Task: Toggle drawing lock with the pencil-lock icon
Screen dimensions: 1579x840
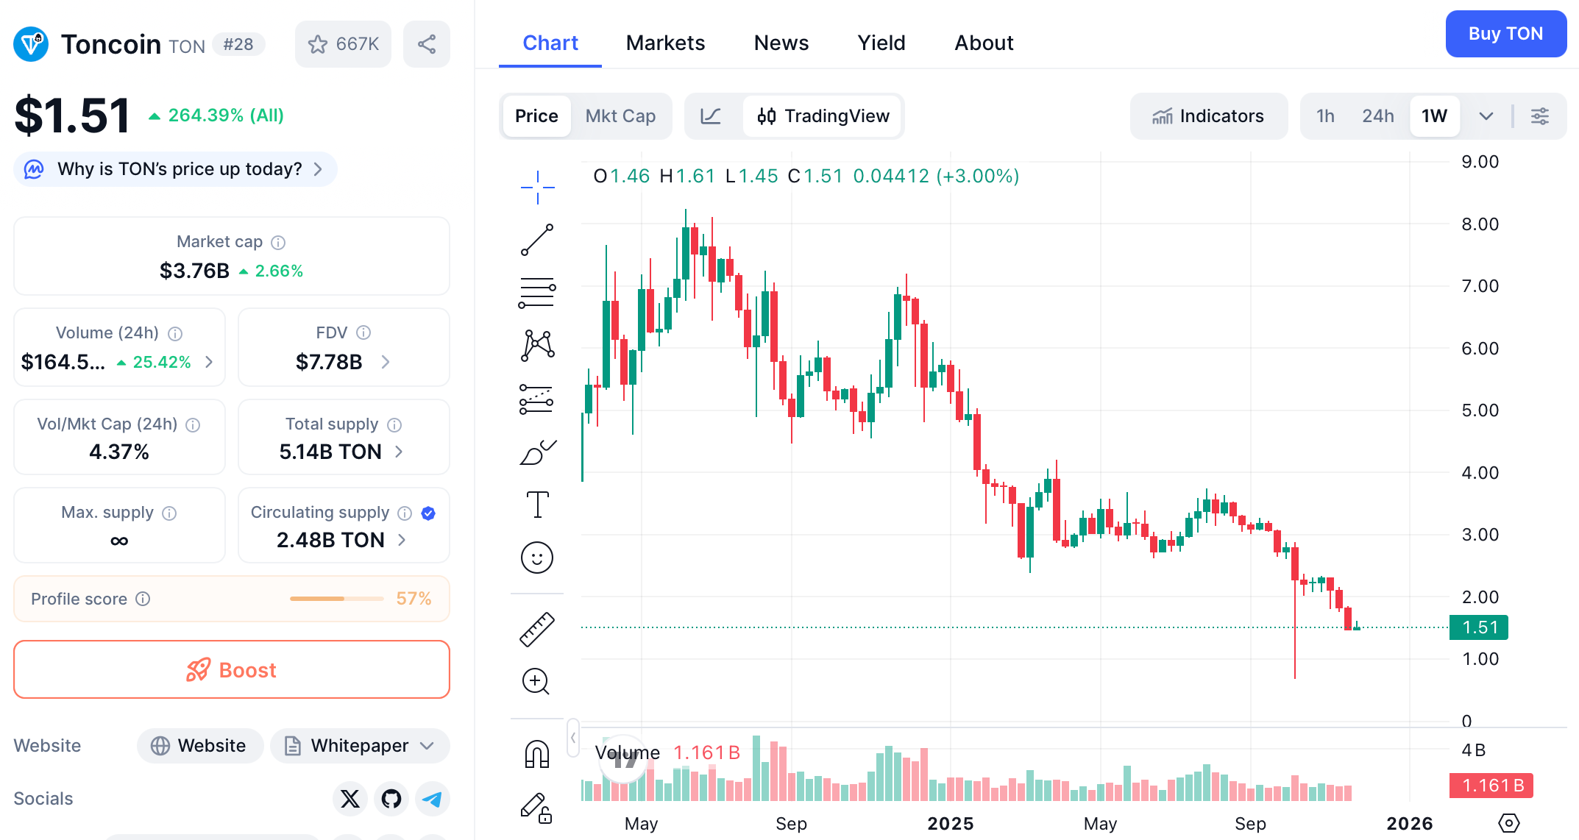Action: [x=536, y=810]
